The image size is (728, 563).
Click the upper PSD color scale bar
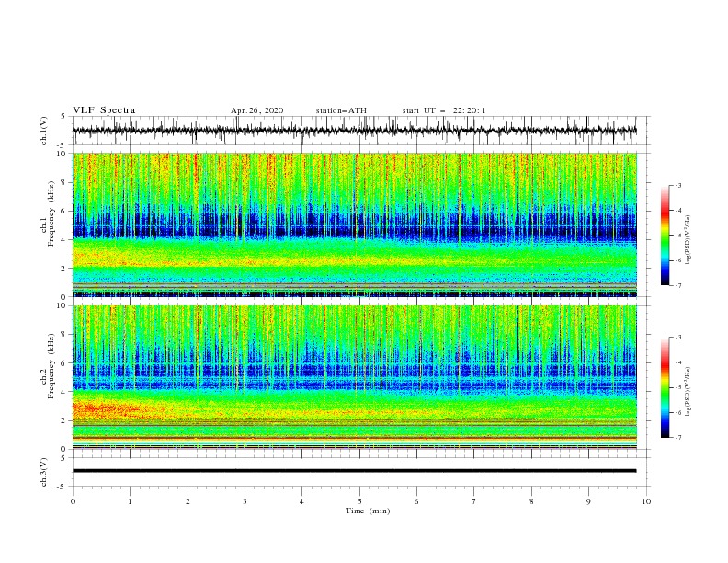(x=665, y=236)
